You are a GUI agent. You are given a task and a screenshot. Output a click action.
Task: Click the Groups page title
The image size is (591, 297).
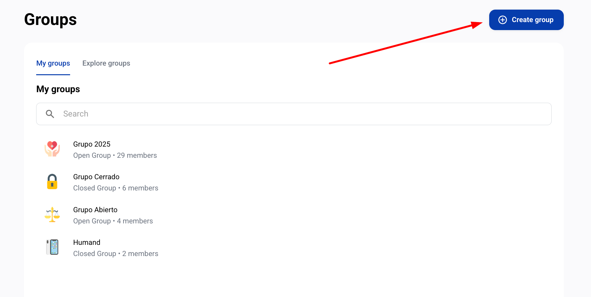[x=51, y=20]
